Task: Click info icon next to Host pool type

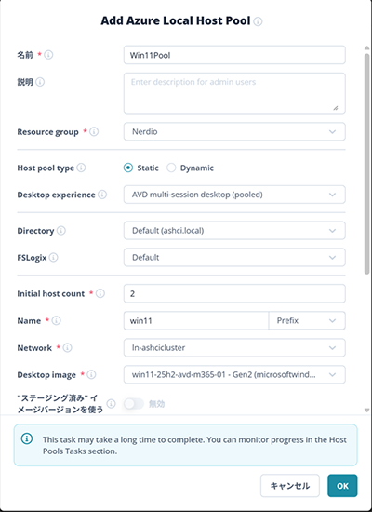Action: tap(81, 168)
